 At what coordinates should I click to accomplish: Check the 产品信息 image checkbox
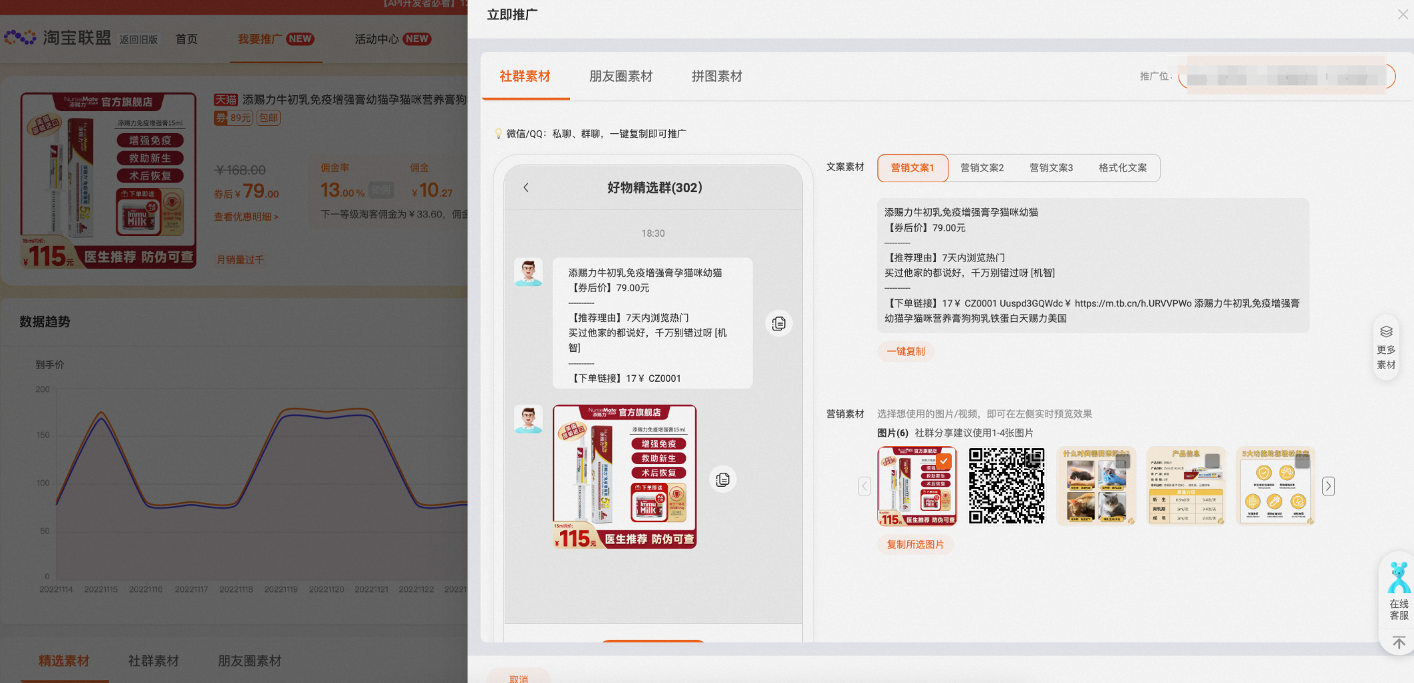(x=1212, y=460)
